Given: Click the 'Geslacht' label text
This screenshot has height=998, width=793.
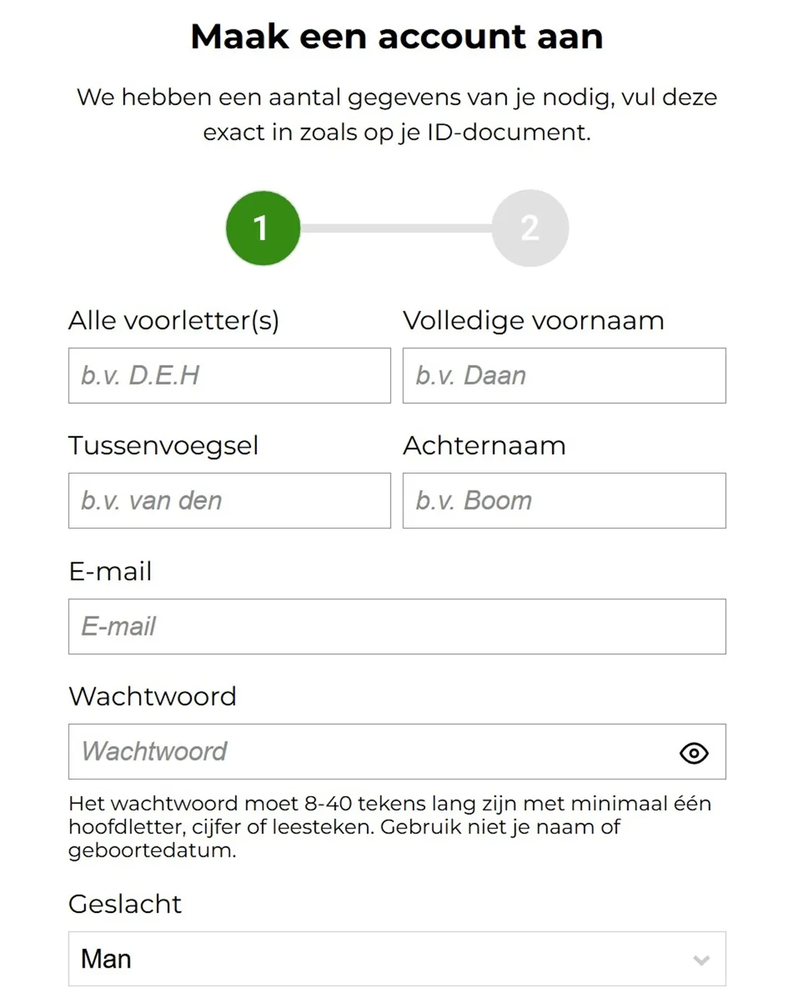Looking at the screenshot, I should pyautogui.click(x=125, y=904).
